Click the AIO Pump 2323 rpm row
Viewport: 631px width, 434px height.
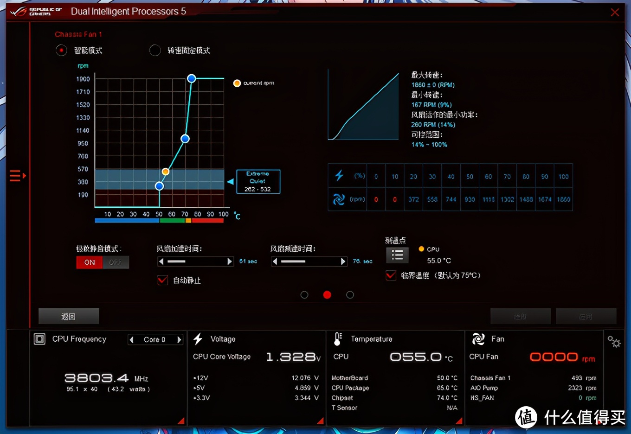pyautogui.click(x=534, y=388)
